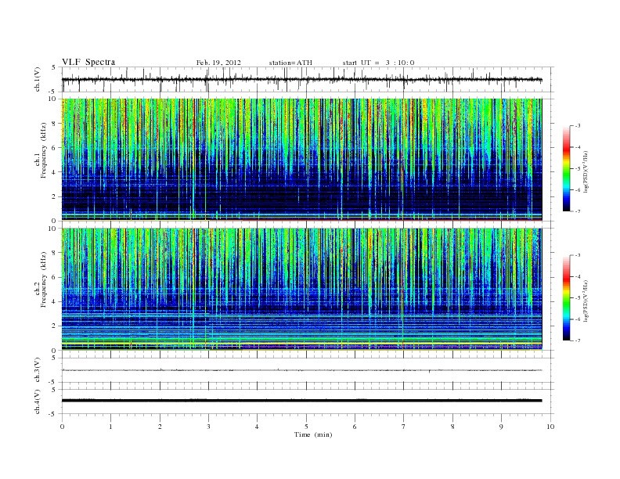Click the ch.1 voltage waveform trace
The image size is (620, 479).
(301, 79)
